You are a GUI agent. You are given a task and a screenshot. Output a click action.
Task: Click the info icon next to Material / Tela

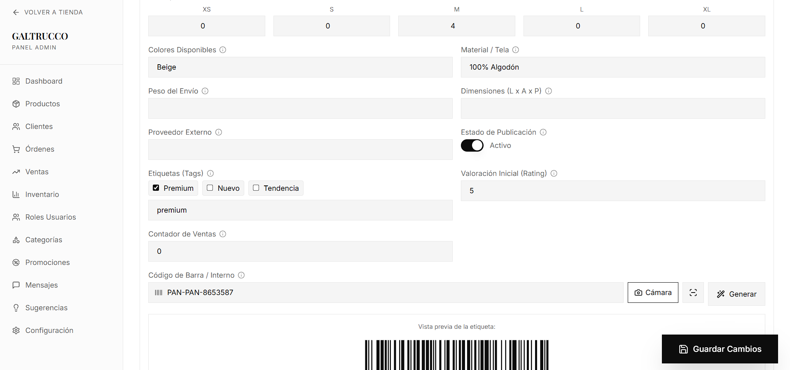[516, 50]
